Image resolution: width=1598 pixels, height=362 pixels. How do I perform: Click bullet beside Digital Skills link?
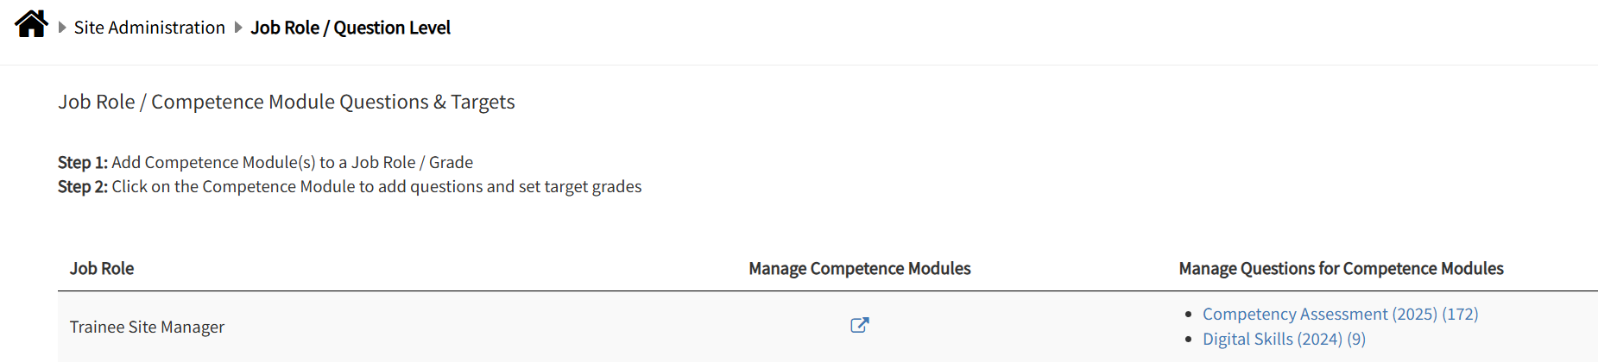(x=1189, y=340)
